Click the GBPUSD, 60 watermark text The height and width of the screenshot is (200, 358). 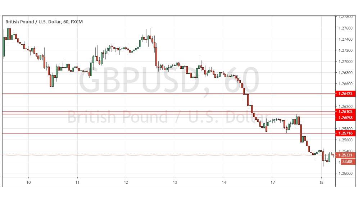[x=168, y=81]
